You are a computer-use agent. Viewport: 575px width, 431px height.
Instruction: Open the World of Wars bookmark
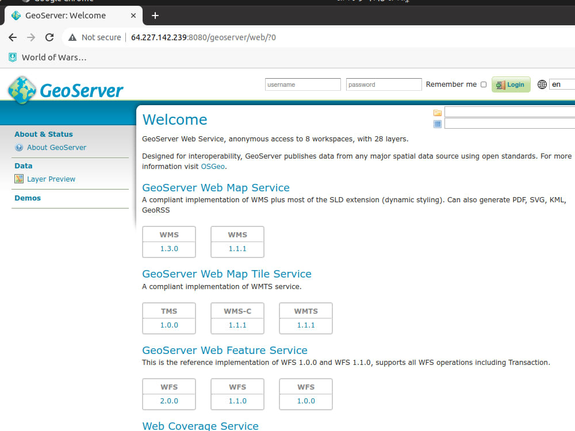coord(48,57)
